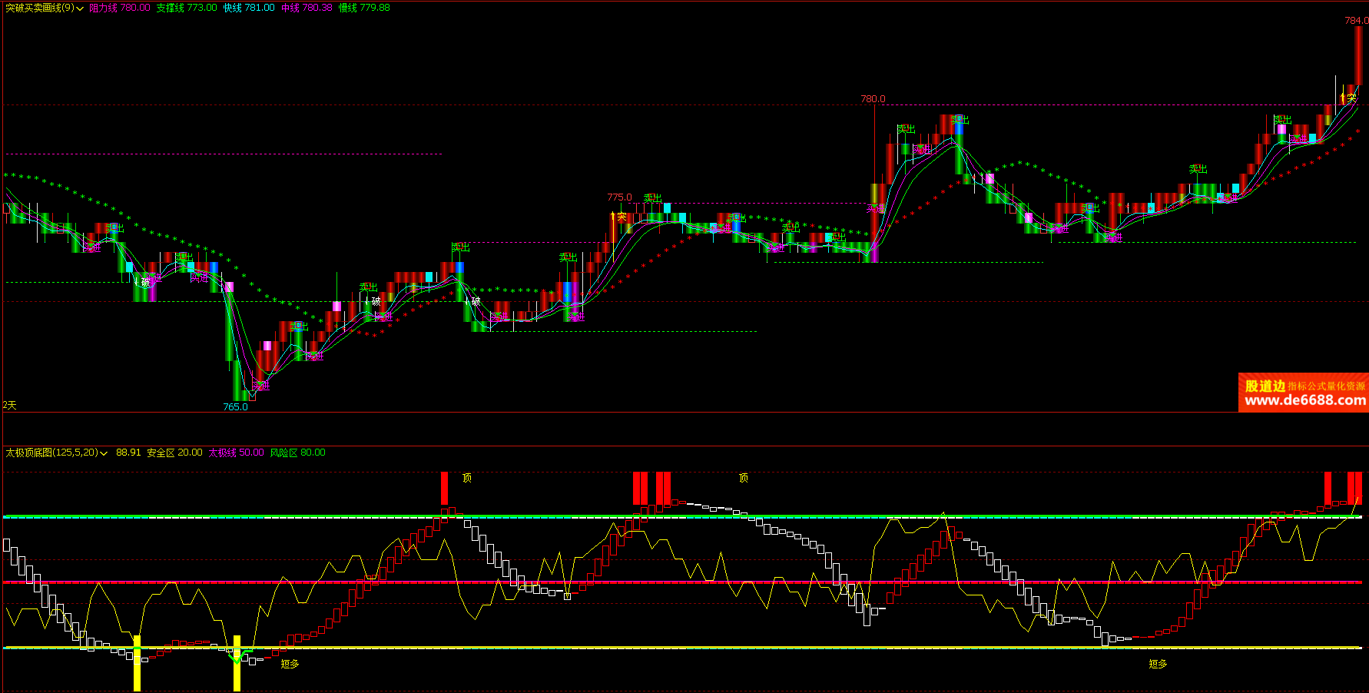Viewport: 1369px width, 693px height.
Task: Select the 阻力线 780.00 legend label
Action: [120, 8]
